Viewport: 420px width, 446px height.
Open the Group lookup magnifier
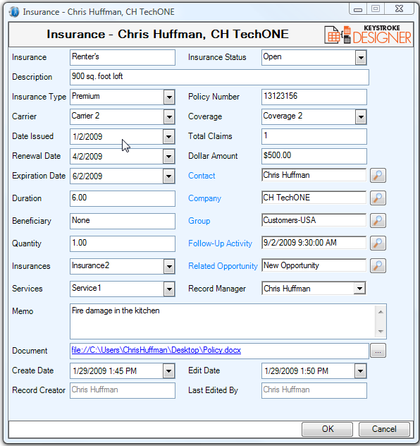click(x=378, y=220)
